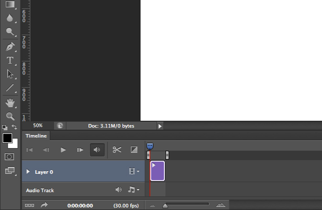
Task: Zoom in the timeline
Action: (x=221, y=205)
